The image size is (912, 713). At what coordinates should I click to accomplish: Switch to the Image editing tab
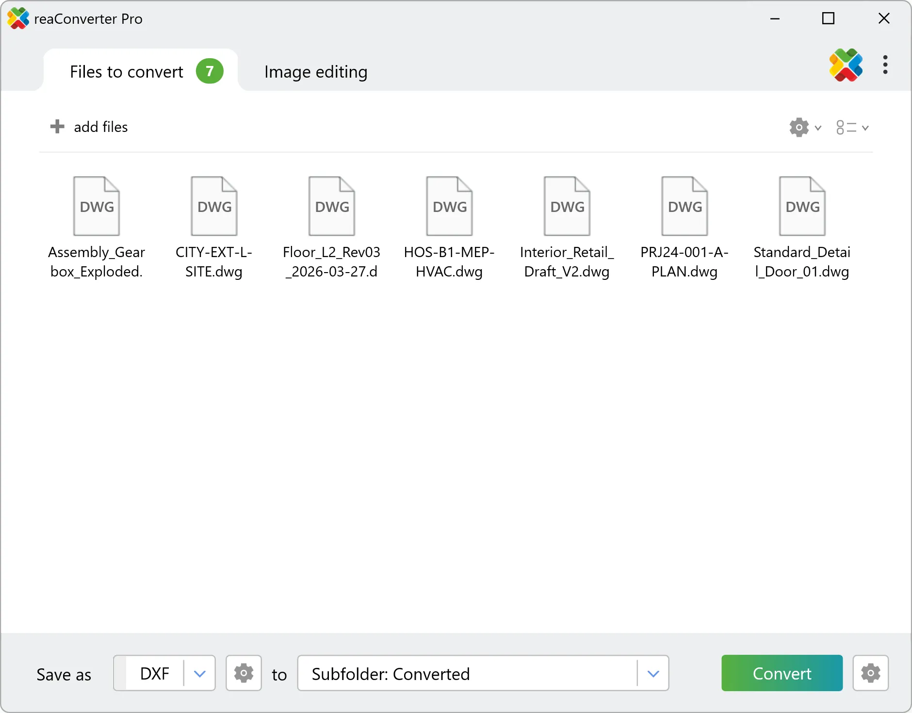coord(315,71)
